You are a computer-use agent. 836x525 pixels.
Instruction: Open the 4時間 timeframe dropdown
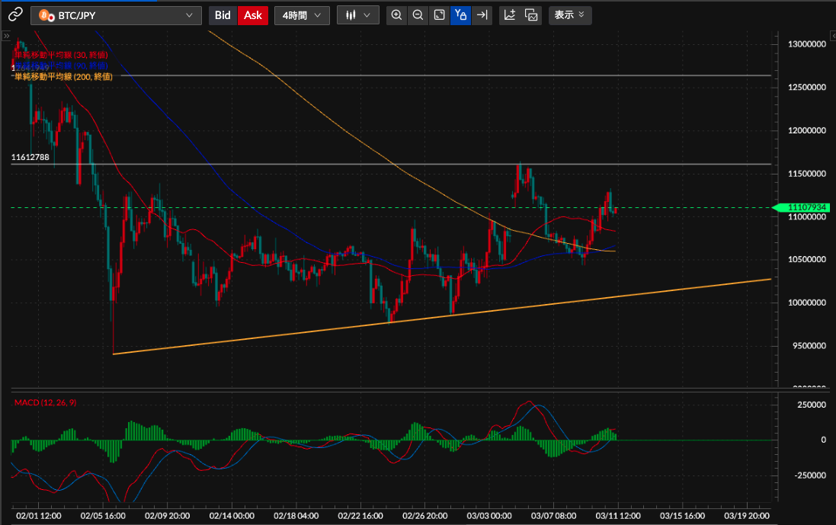pos(302,15)
